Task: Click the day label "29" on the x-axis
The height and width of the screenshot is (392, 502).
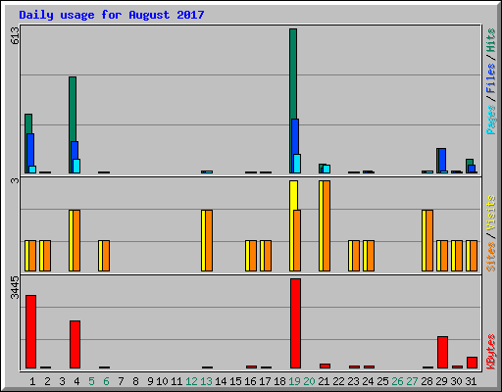Action: coord(441,381)
